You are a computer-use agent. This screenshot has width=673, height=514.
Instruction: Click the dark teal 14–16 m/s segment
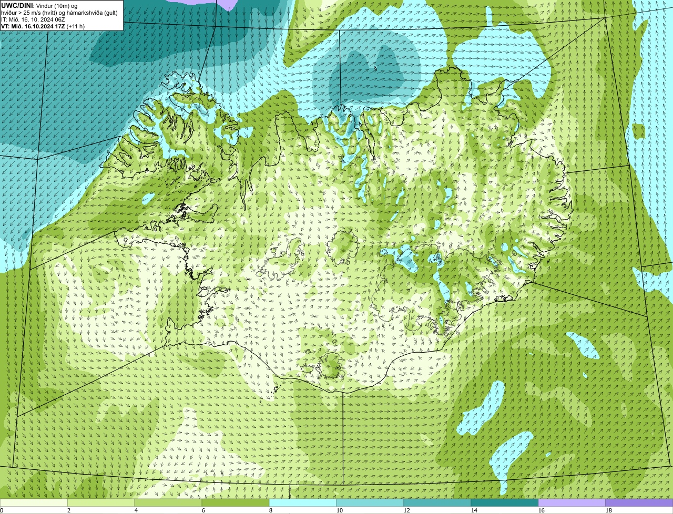coord(505,502)
